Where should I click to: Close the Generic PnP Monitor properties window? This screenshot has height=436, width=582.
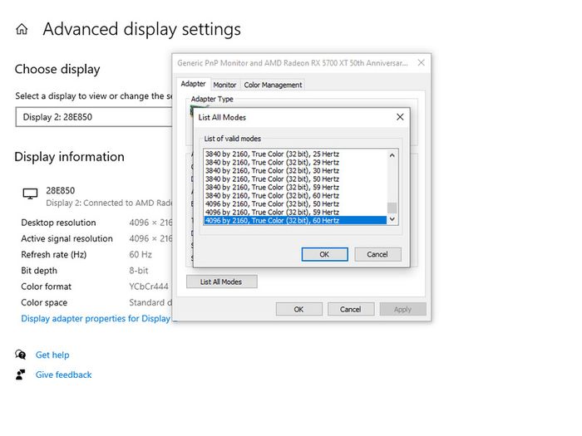pyautogui.click(x=422, y=62)
